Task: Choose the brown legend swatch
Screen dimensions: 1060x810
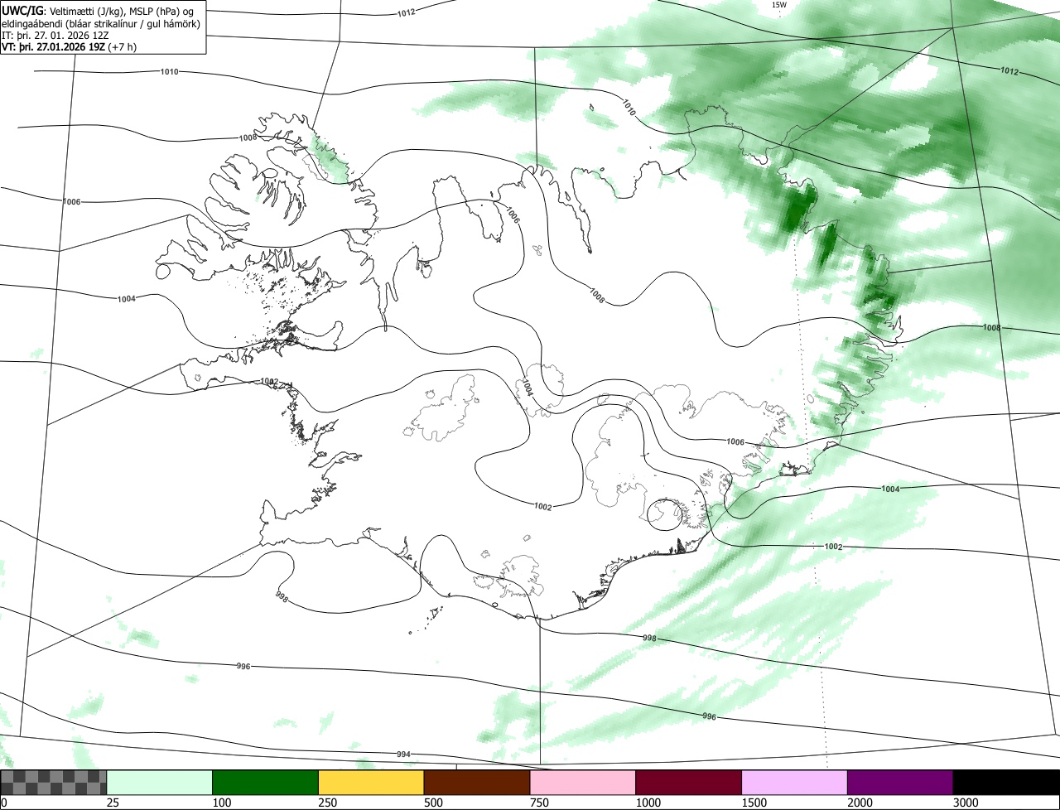Action: 477,782
